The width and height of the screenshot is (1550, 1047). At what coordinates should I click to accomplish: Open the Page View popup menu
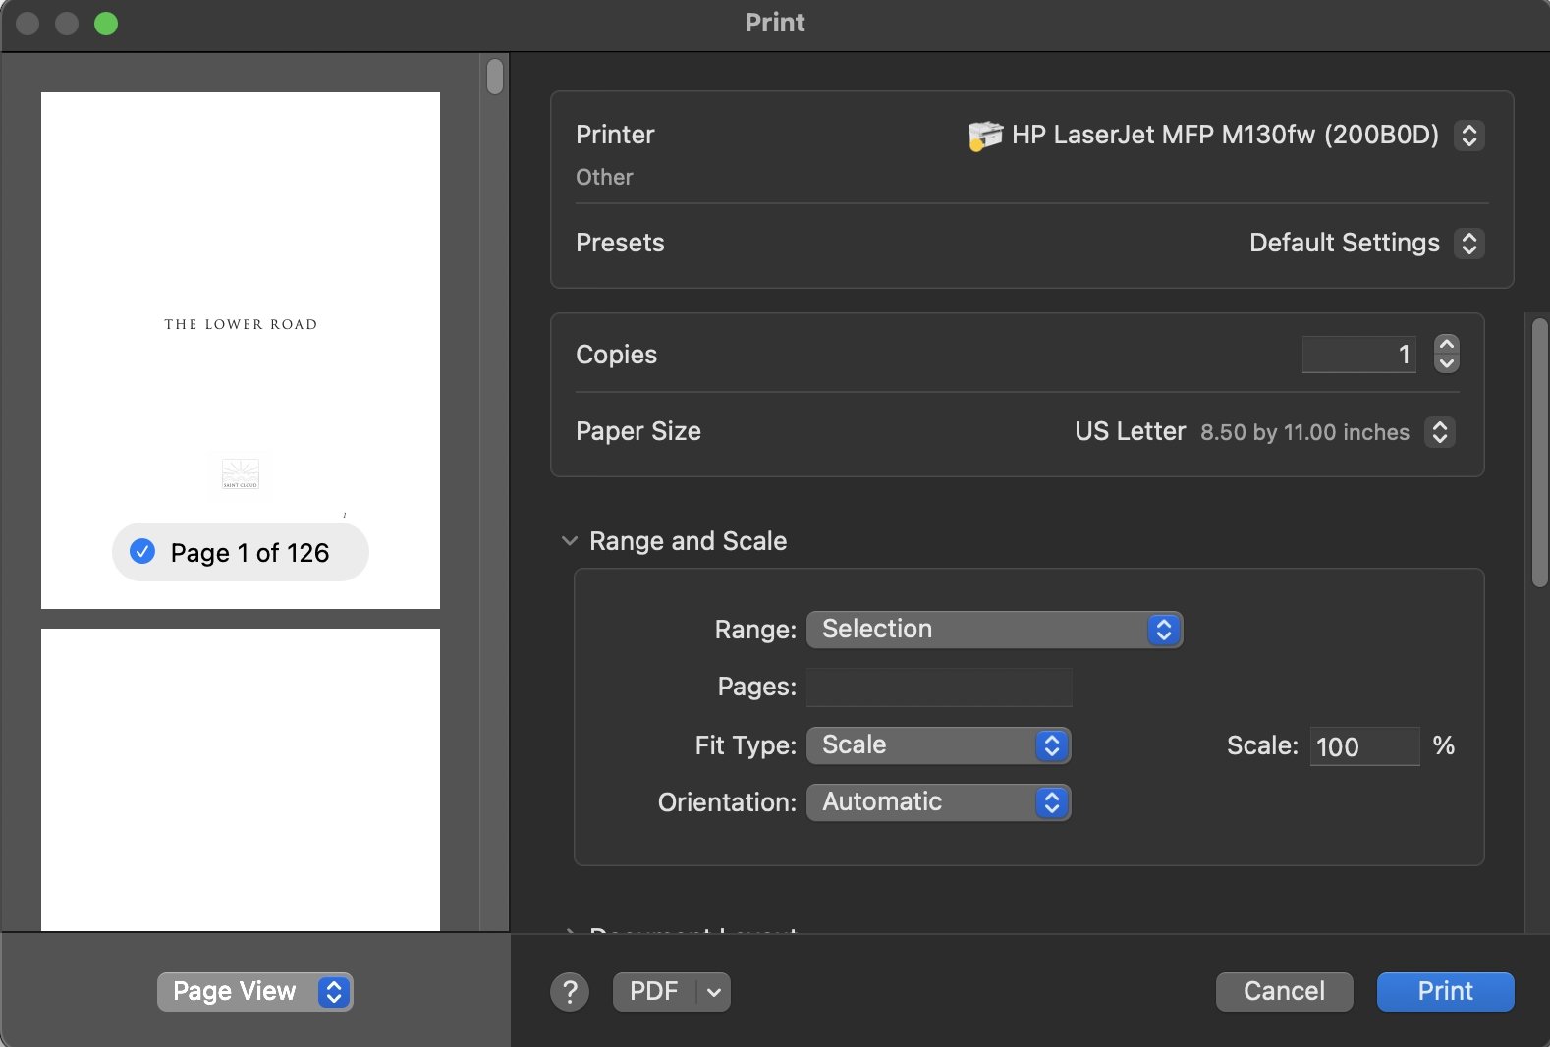pos(254,992)
